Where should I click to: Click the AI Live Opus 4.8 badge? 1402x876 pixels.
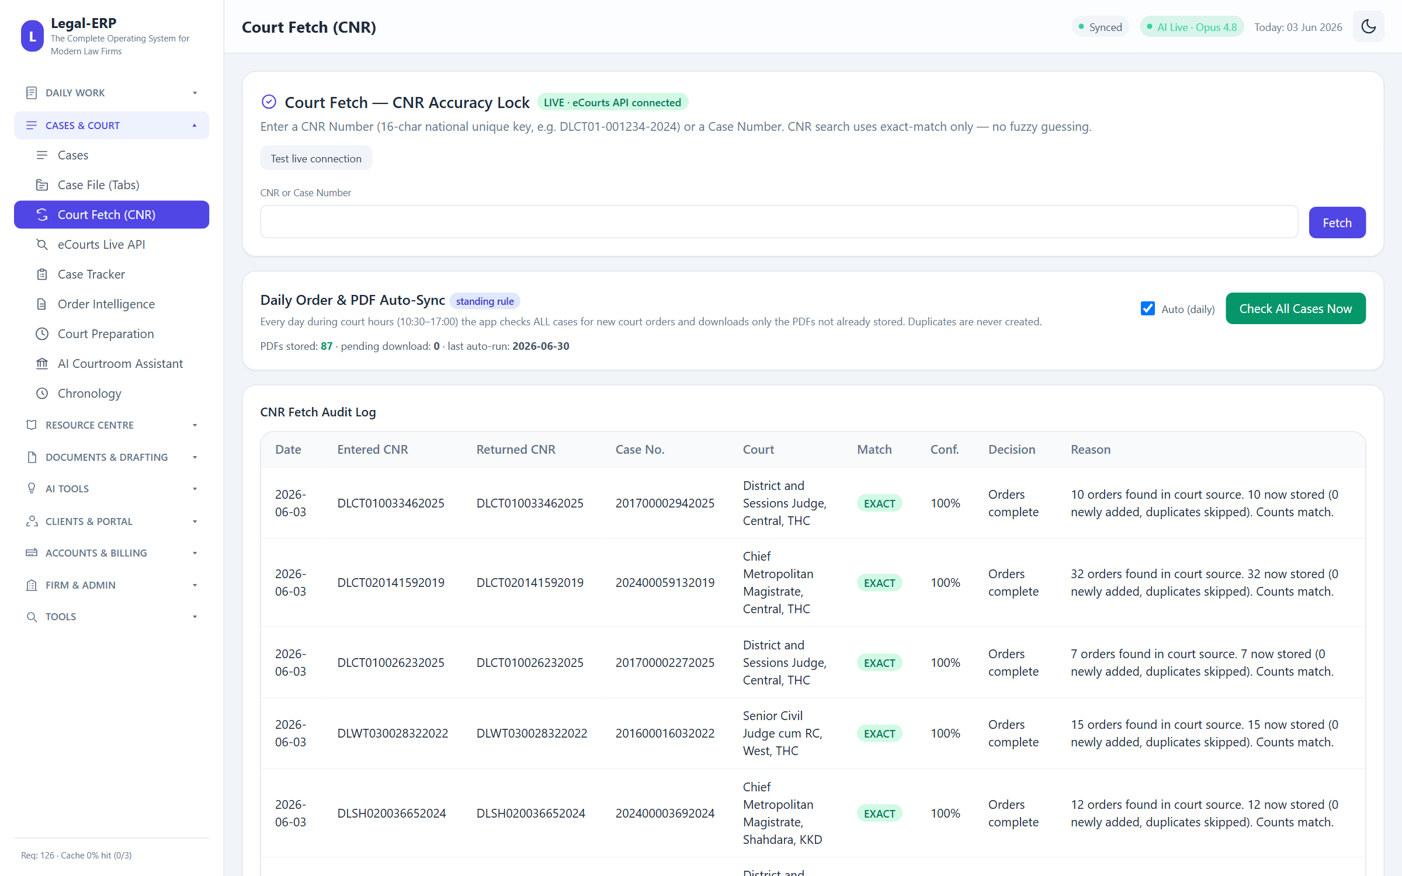click(x=1192, y=27)
